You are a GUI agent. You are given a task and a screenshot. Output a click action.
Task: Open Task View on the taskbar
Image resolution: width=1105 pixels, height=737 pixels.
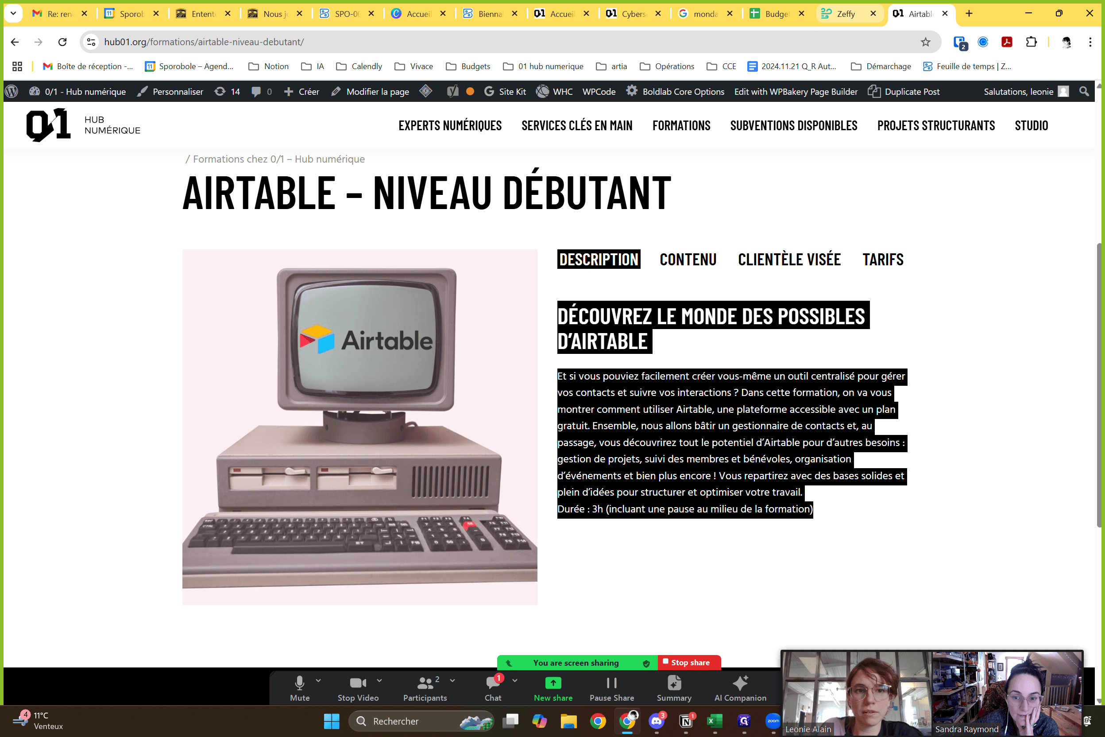click(x=511, y=721)
